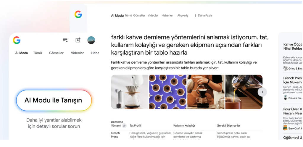The height and width of the screenshot is (147, 303).
Task: Click the Google logo on the mobile card
Action: click(17, 40)
